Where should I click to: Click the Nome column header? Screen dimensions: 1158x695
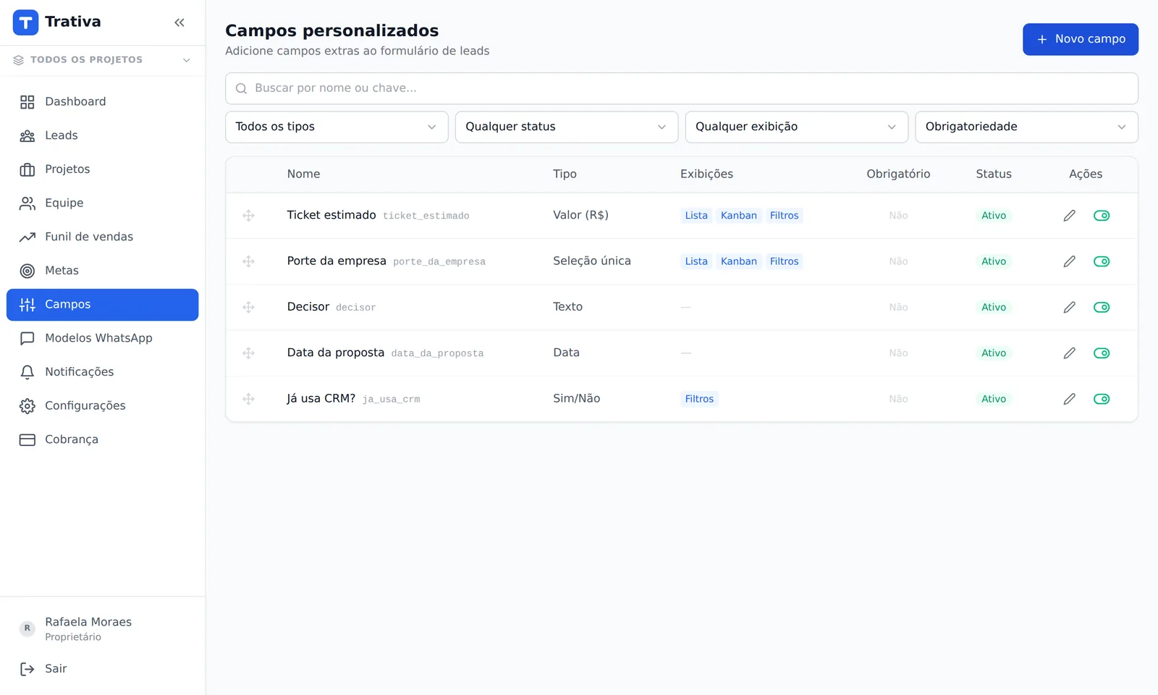click(303, 174)
